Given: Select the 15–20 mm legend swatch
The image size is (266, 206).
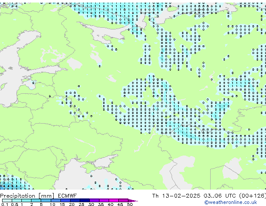Looking at the screenshot, I should pos(65,201).
